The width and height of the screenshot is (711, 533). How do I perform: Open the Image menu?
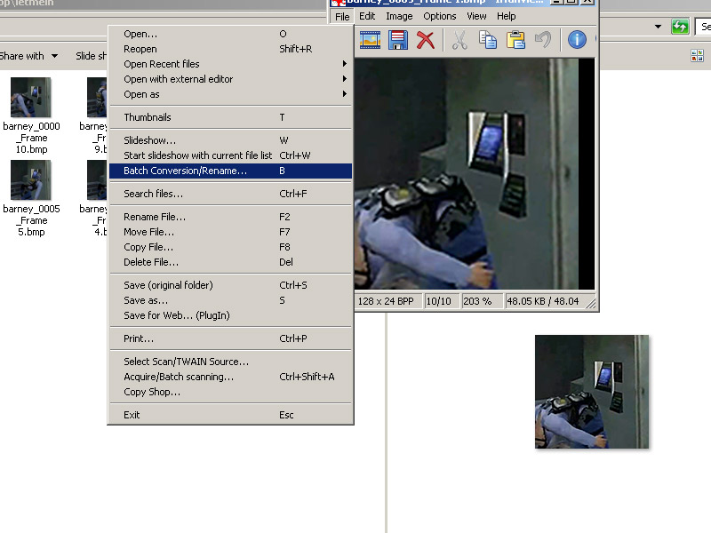tap(399, 16)
